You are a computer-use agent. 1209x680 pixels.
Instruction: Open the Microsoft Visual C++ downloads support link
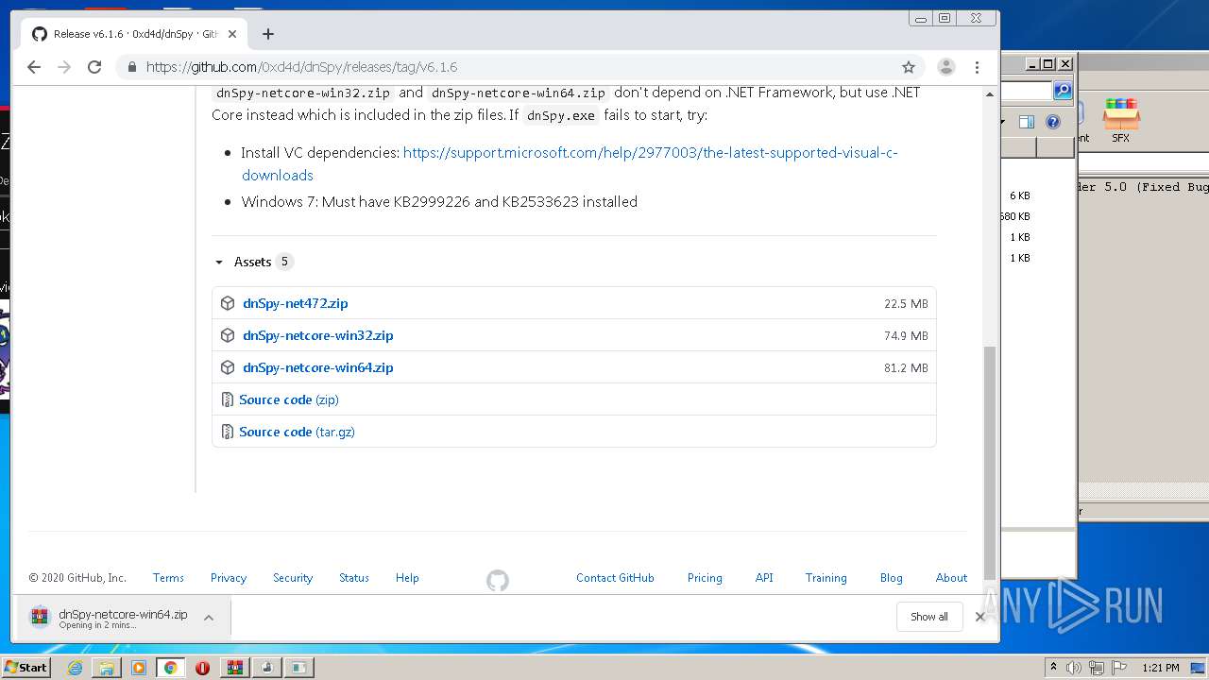pos(570,163)
